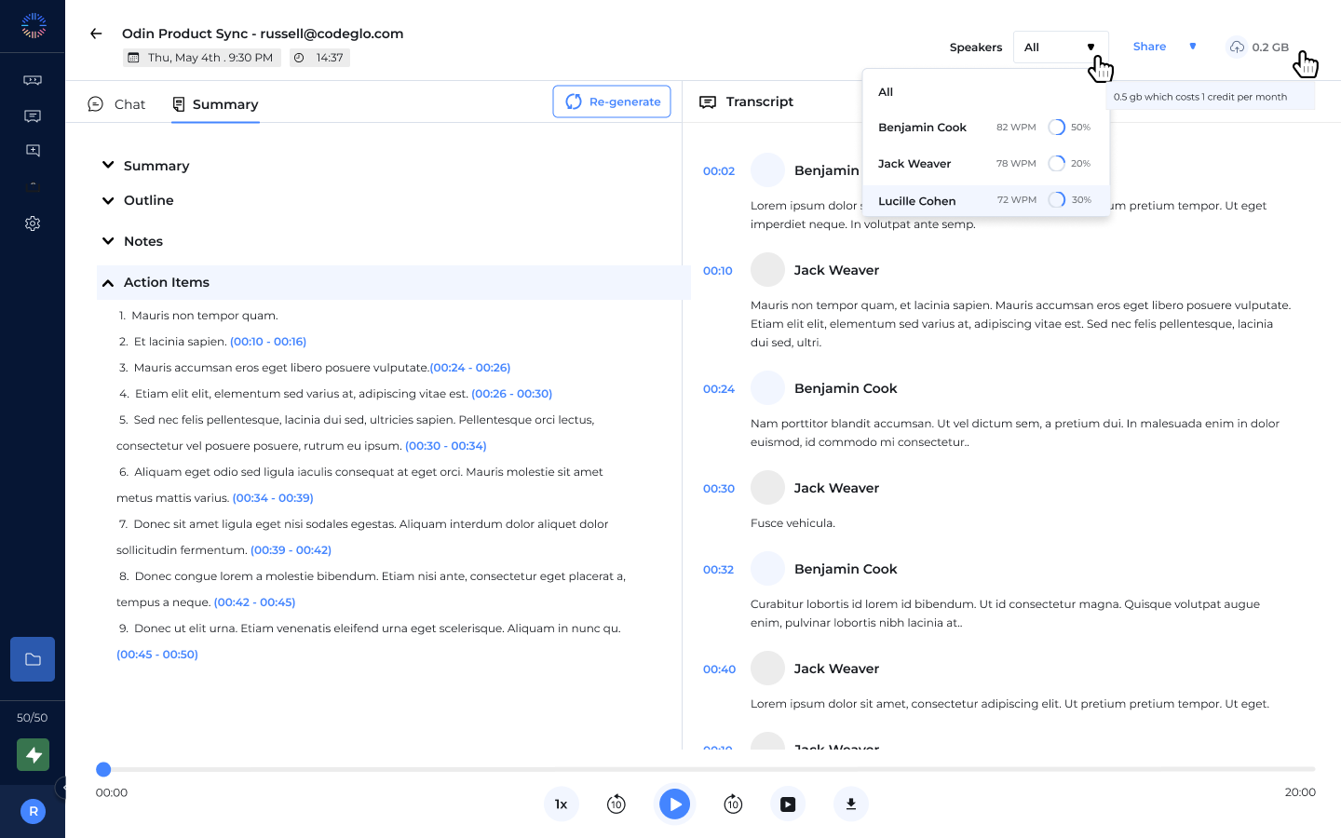Click the 0.2 GB storage text
1341x838 pixels.
[1270, 47]
